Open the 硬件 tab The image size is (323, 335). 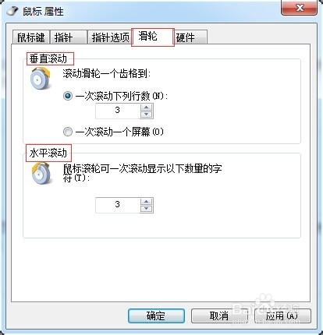pyautogui.click(x=190, y=37)
